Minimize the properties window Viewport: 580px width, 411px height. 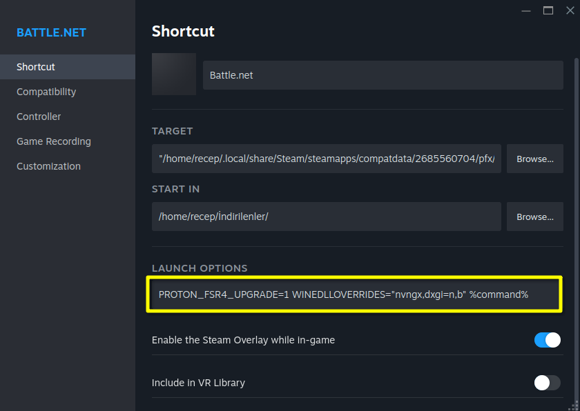click(526, 11)
